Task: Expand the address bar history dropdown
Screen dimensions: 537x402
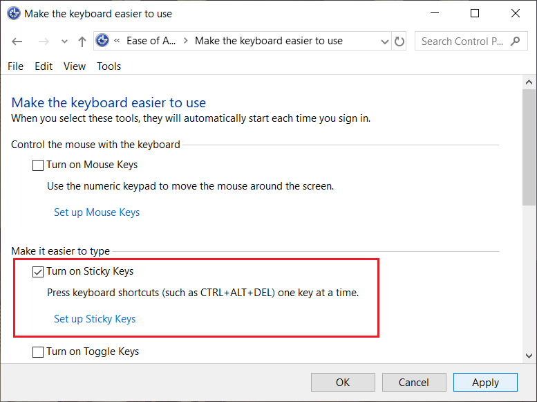Action: coord(385,42)
